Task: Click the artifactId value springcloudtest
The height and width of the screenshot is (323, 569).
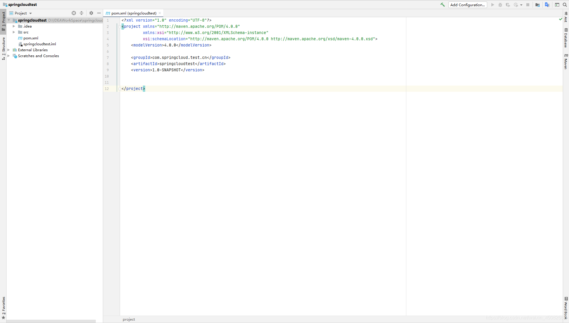Action: click(177, 64)
